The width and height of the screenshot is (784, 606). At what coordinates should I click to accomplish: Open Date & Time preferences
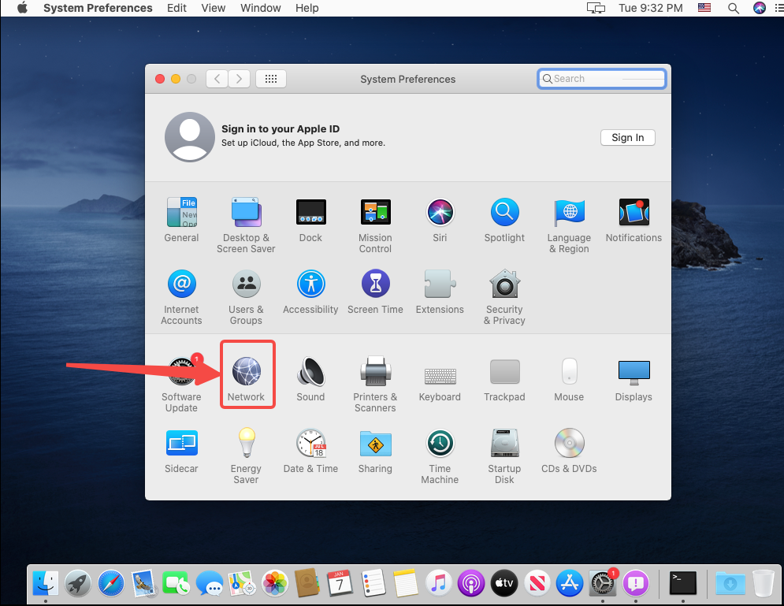tap(310, 451)
